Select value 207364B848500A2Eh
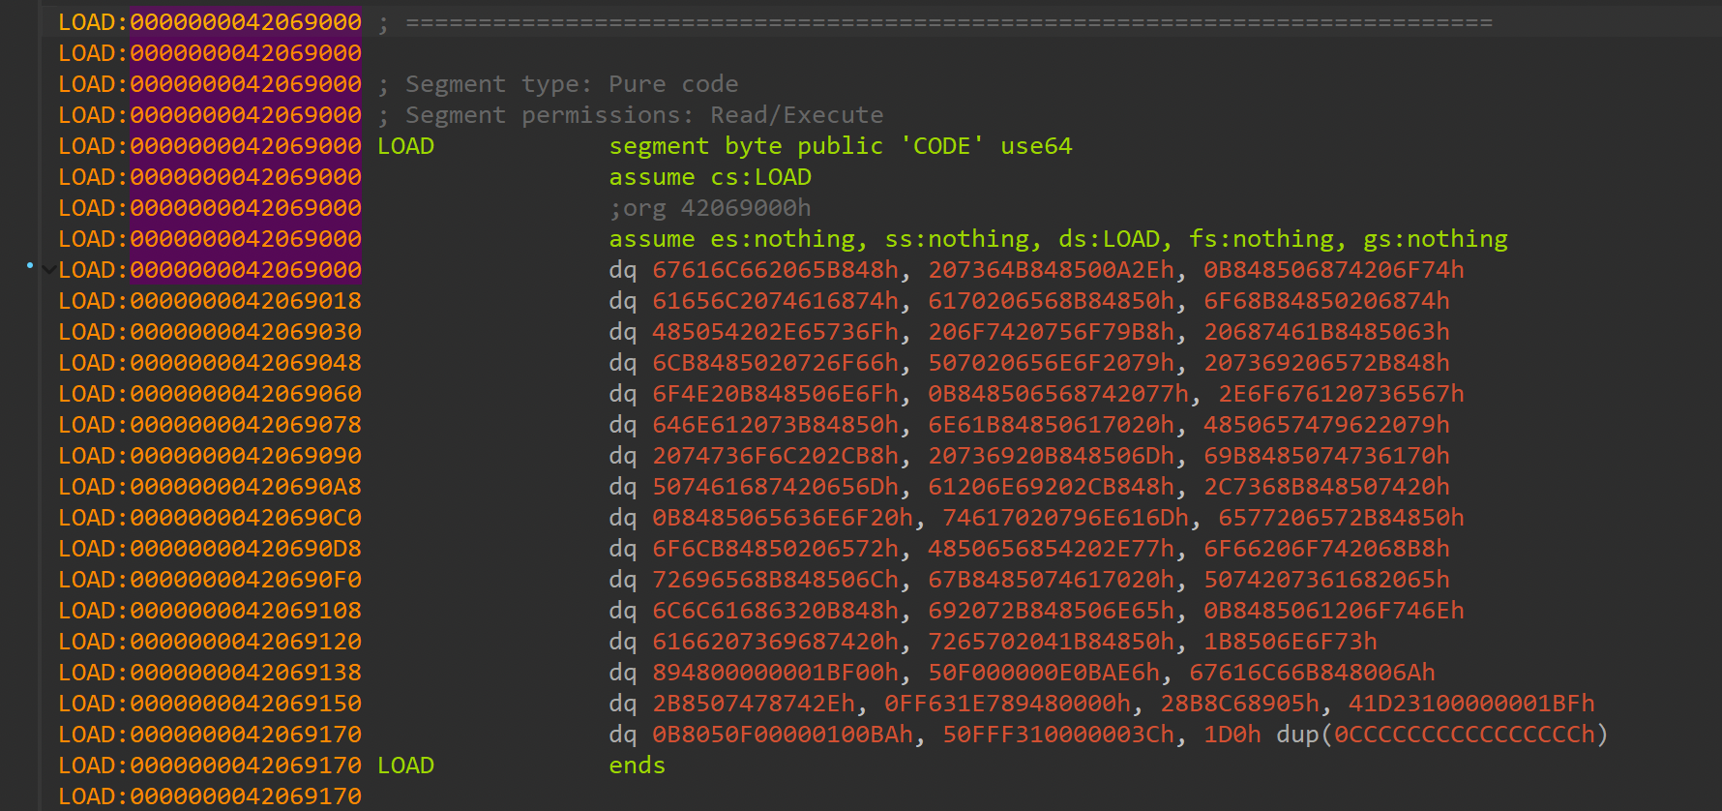This screenshot has height=811, width=1722. click(1052, 270)
